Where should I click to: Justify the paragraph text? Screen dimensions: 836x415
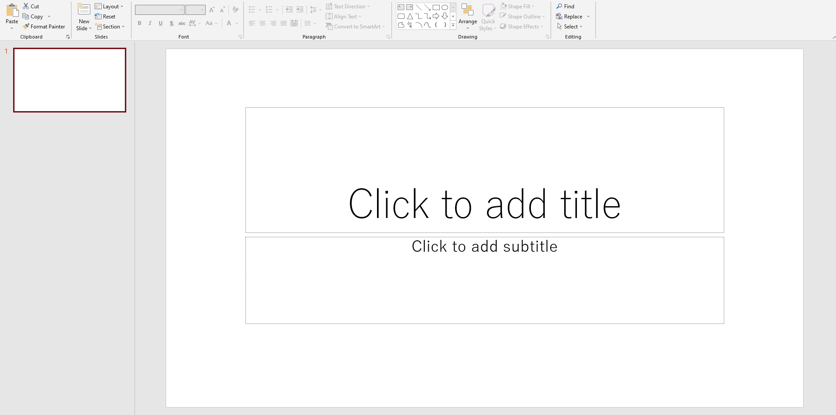(x=283, y=23)
